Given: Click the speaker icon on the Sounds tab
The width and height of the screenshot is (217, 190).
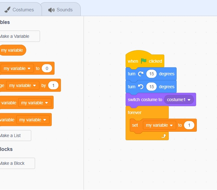Looking at the screenshot, I should coord(51,10).
